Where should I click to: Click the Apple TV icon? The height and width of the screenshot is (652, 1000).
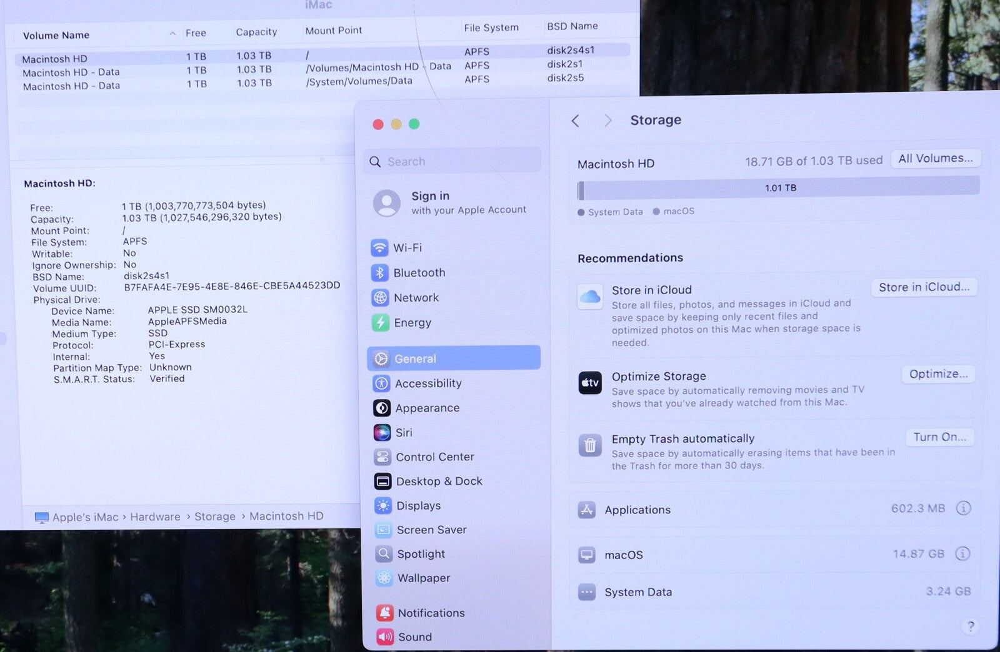(x=590, y=383)
